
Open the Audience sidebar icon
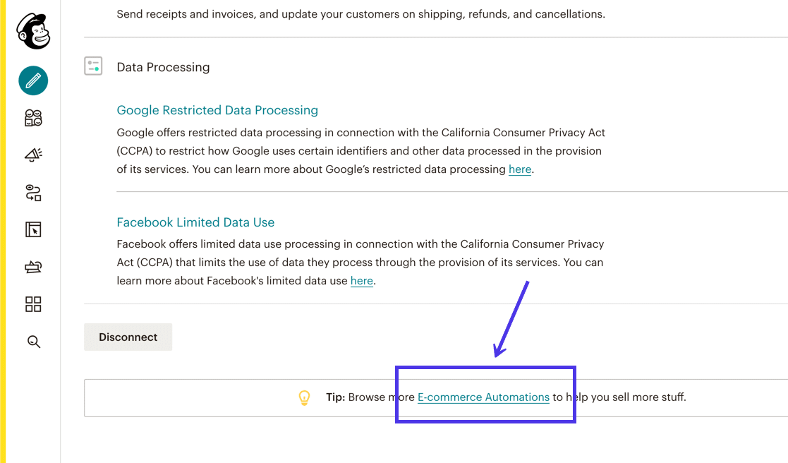coord(33,118)
